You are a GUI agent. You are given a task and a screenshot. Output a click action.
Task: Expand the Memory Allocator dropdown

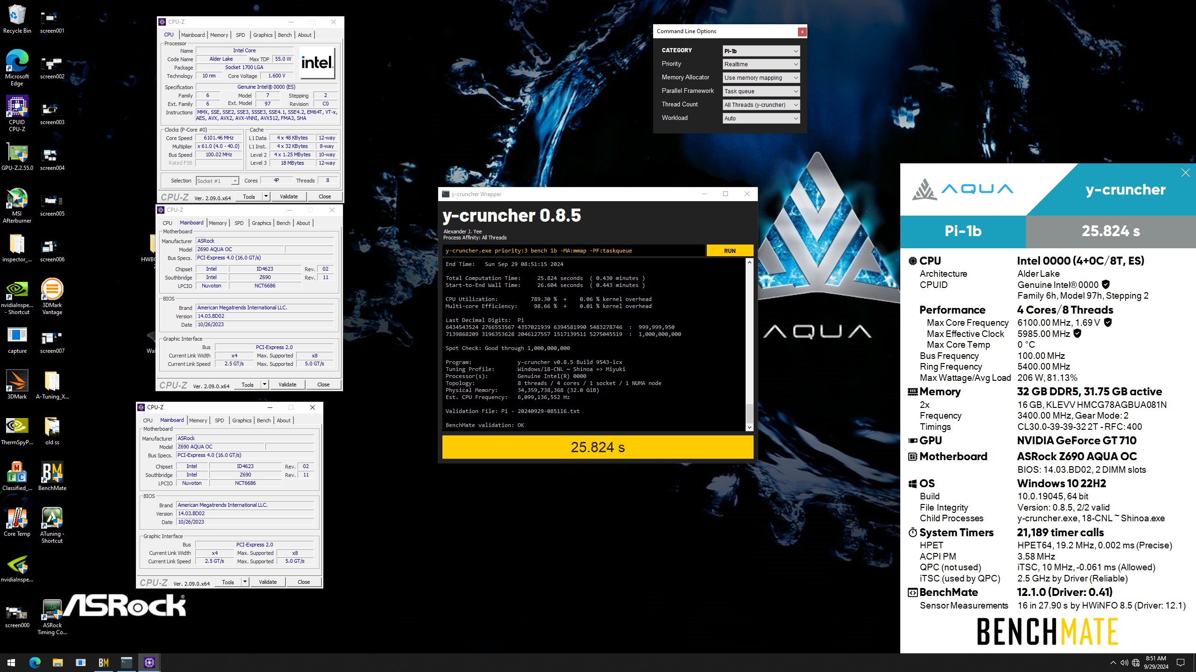(761, 77)
